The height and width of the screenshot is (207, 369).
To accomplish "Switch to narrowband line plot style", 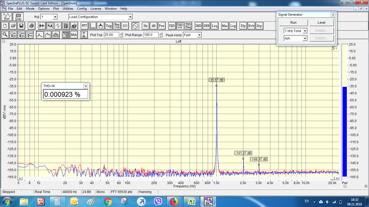I will pos(40,35).
